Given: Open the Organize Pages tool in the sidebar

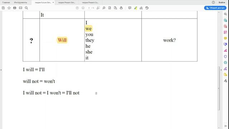Looking at the screenshot, I should pyautogui.click(x=225, y=32).
